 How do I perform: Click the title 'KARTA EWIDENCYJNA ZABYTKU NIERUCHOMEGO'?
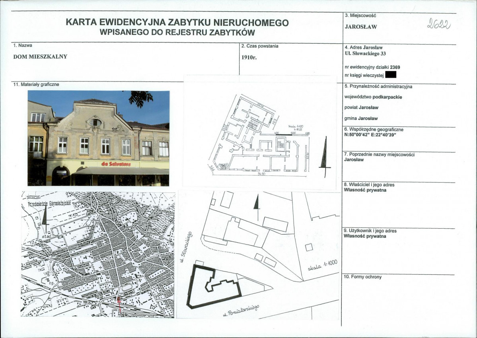pos(177,23)
